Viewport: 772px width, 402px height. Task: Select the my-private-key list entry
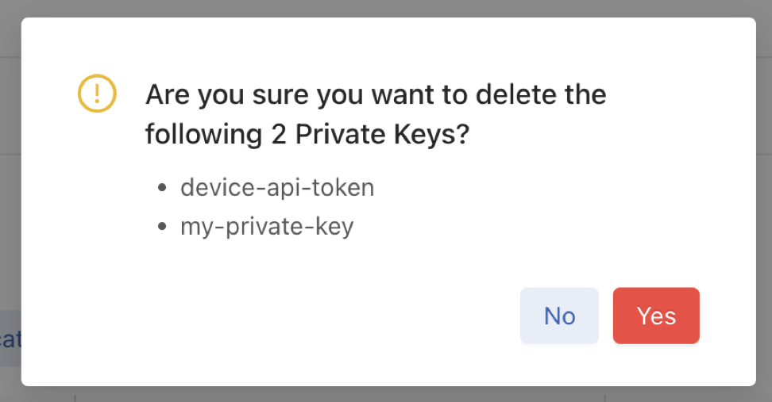267,227
